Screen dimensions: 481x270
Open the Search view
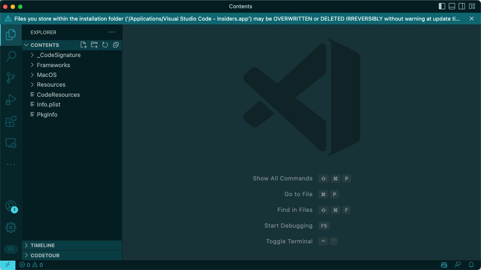pyautogui.click(x=11, y=57)
